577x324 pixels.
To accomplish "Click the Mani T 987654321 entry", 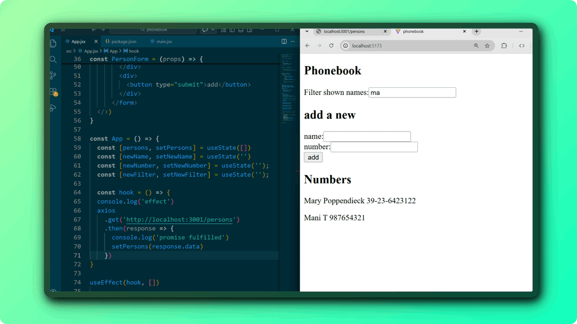I will 335,218.
